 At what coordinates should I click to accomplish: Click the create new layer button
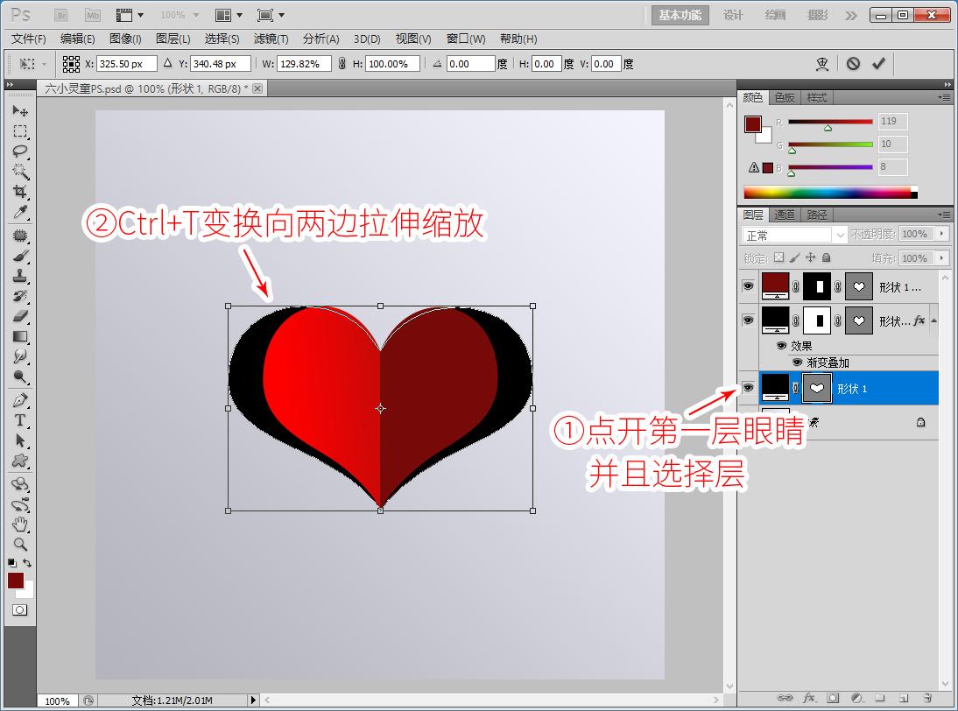[904, 698]
